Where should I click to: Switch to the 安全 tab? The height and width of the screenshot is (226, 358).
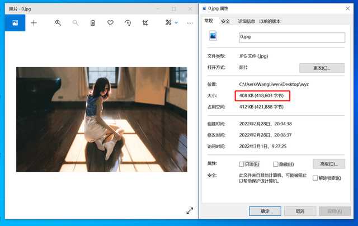coord(225,21)
